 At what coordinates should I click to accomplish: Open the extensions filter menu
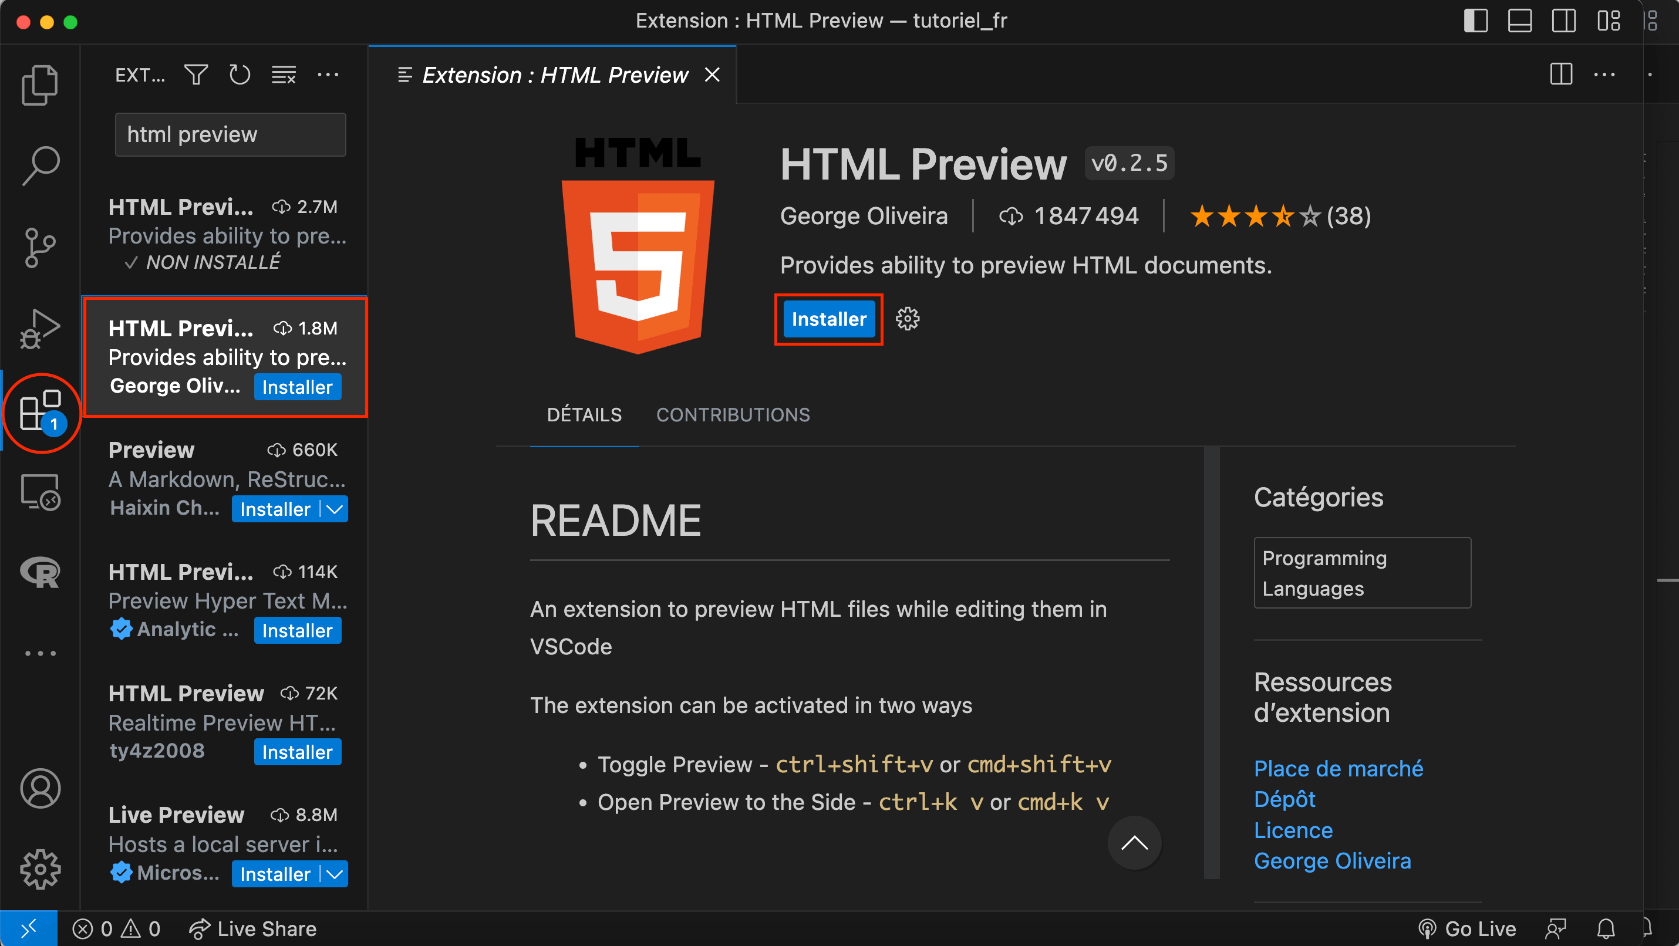(195, 75)
